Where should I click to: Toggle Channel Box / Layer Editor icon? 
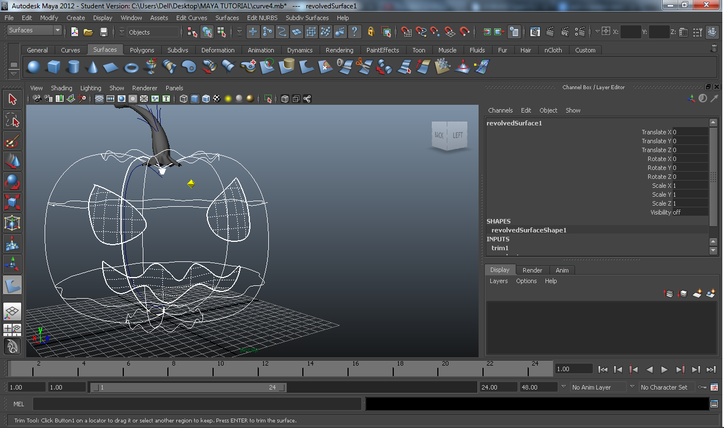click(712, 32)
